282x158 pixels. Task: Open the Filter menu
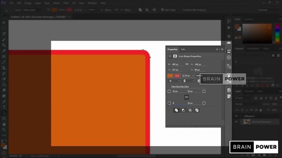[x=66, y=3]
